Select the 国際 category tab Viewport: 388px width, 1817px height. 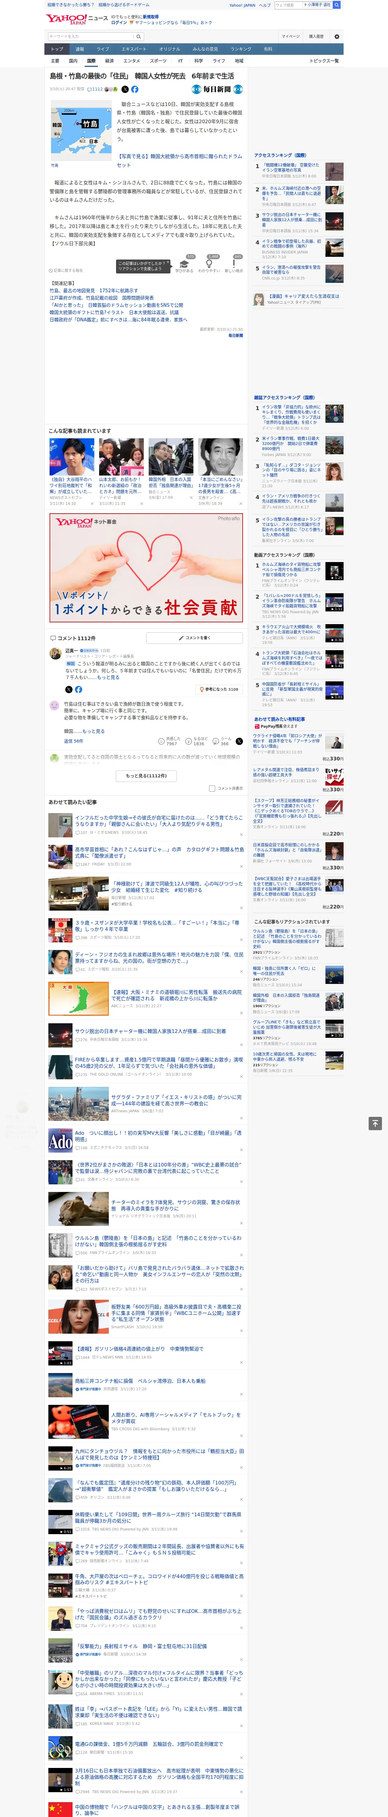click(x=91, y=61)
